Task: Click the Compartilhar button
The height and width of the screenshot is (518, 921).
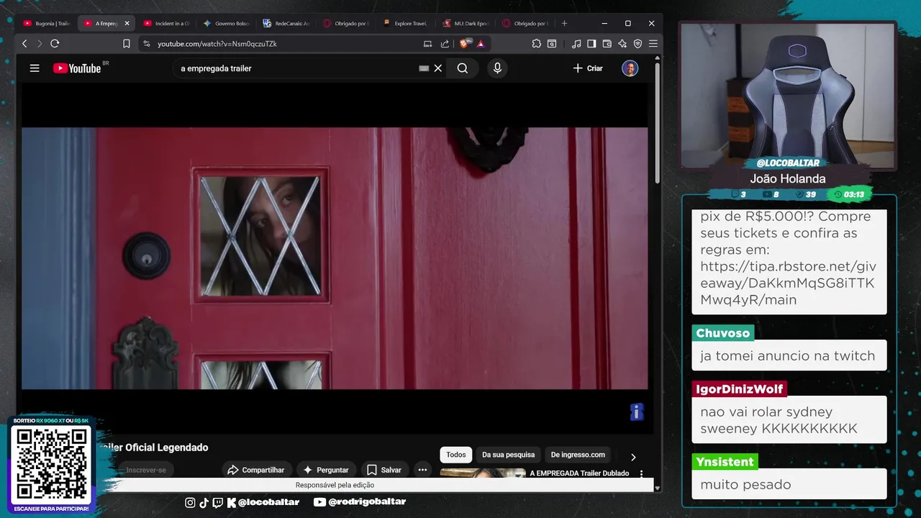Action: 255,470
